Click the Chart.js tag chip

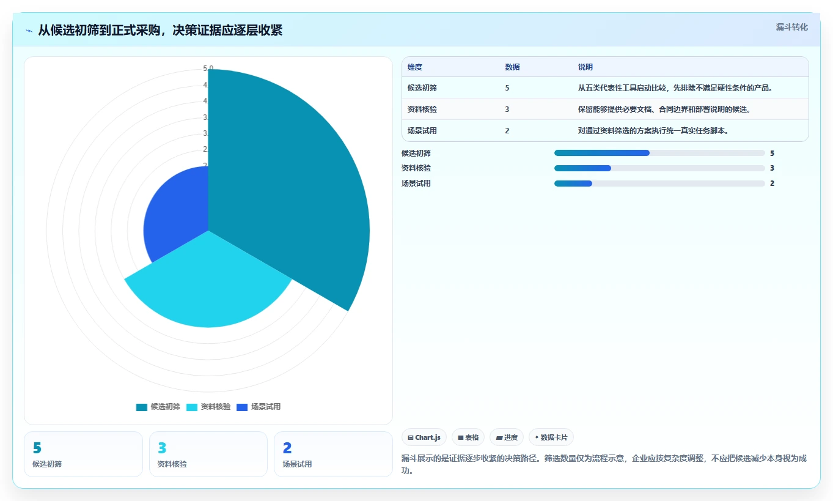point(424,437)
